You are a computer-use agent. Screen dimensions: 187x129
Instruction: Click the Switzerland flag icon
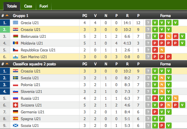(15, 105)
